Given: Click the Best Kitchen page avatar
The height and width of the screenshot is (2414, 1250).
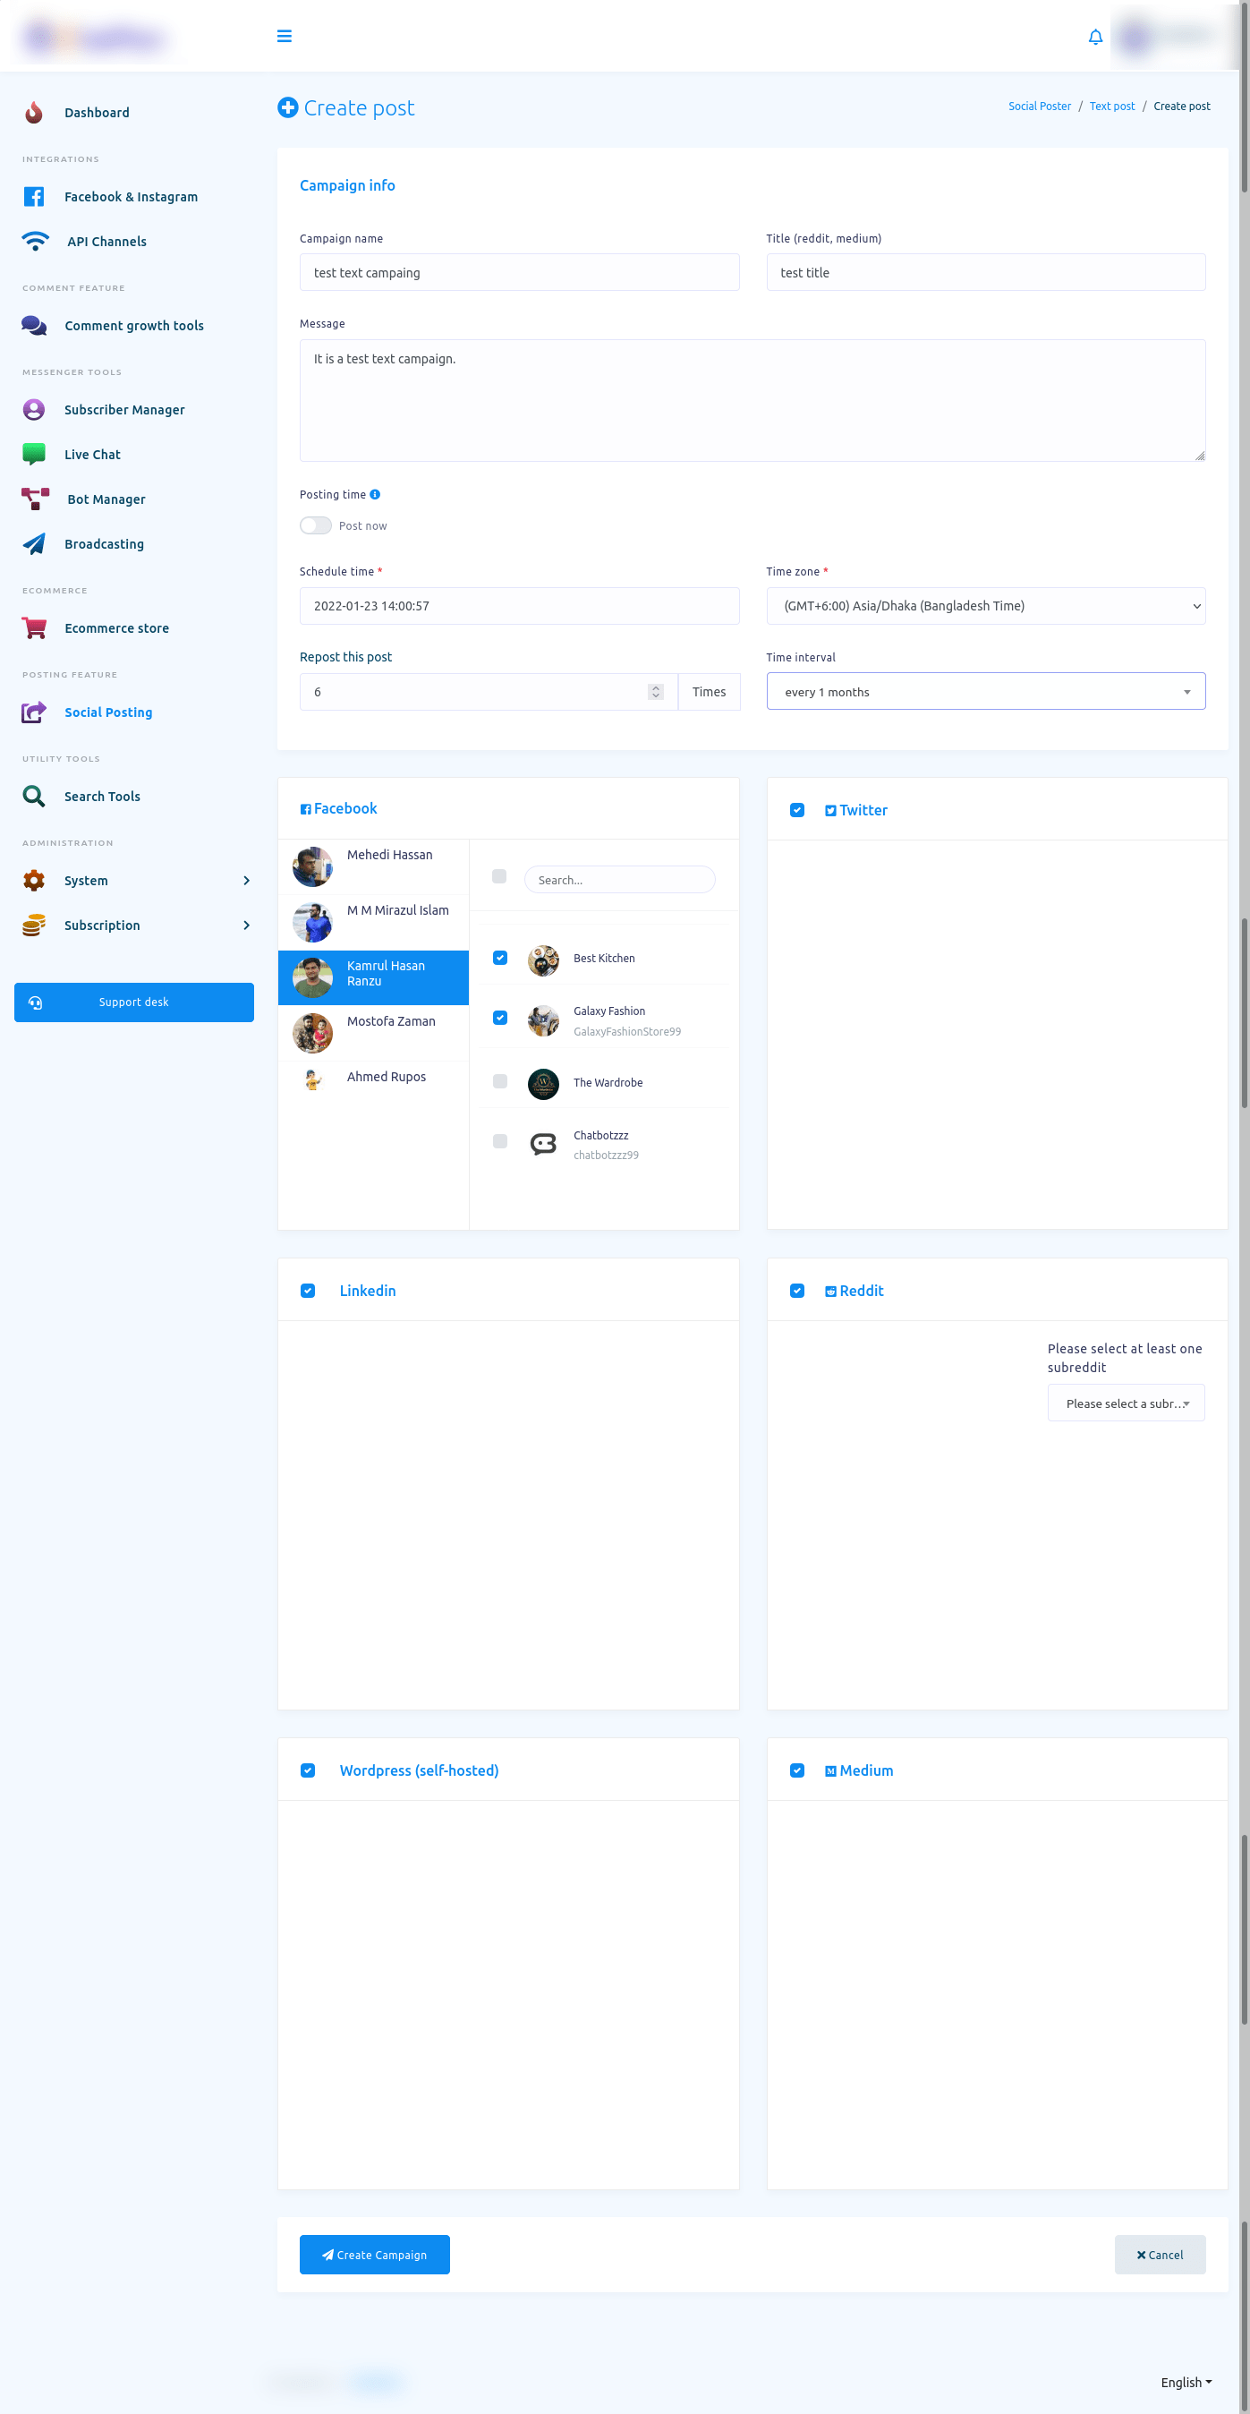Looking at the screenshot, I should (x=542, y=959).
